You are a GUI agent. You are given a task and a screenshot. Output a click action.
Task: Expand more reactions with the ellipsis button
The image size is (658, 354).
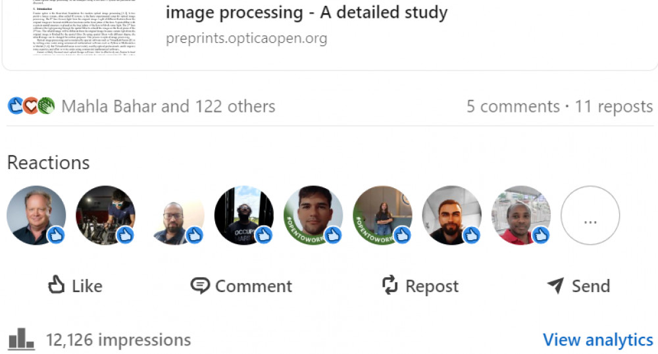click(x=590, y=215)
